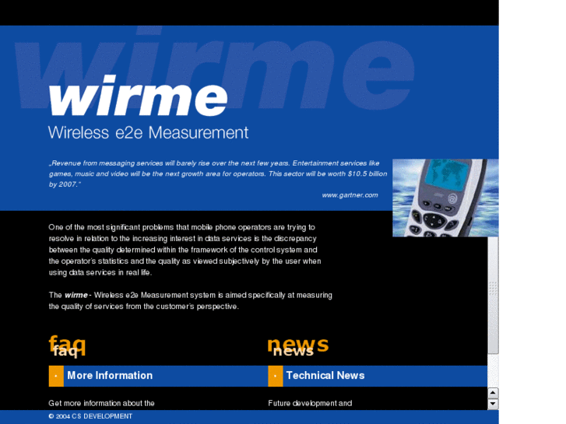The width and height of the screenshot is (566, 424).
Task: Click the 2004 CS DEVELOPMENT copyright text
Action: click(x=90, y=416)
